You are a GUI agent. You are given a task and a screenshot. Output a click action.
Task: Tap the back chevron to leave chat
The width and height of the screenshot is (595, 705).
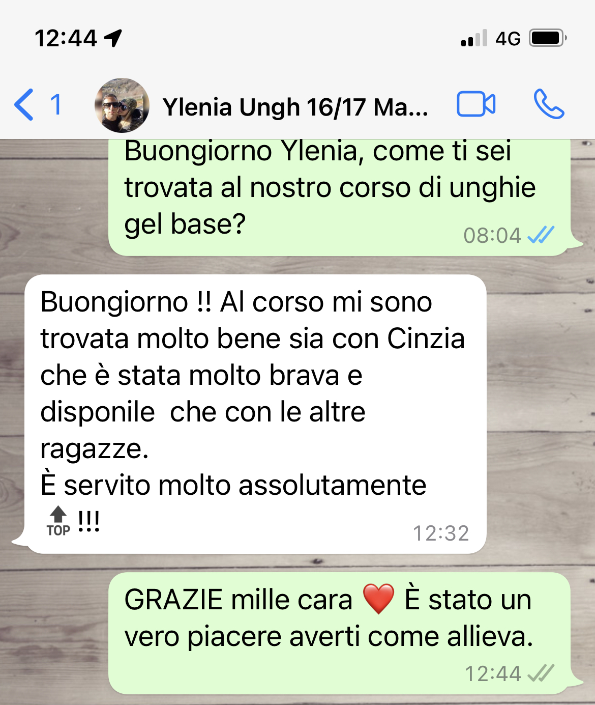click(24, 105)
